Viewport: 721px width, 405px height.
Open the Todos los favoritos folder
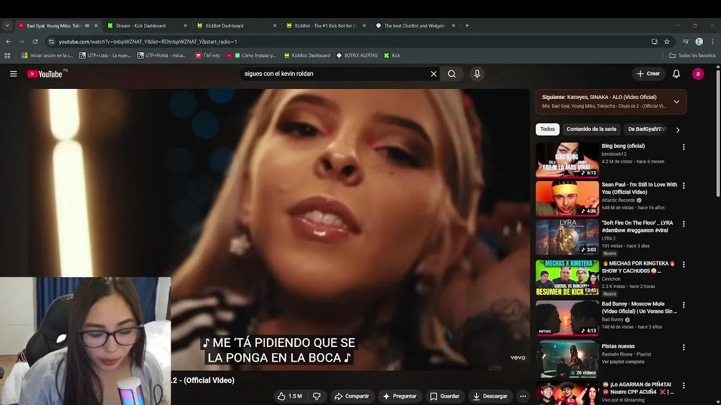pyautogui.click(x=692, y=55)
